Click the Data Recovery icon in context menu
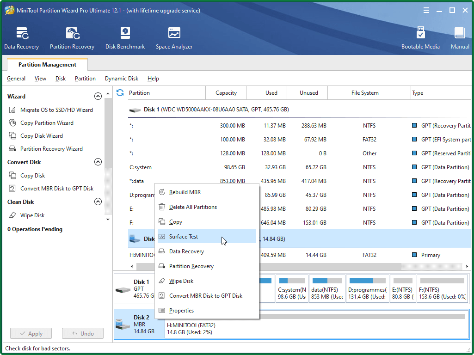This screenshot has width=474, height=355. pos(162,251)
